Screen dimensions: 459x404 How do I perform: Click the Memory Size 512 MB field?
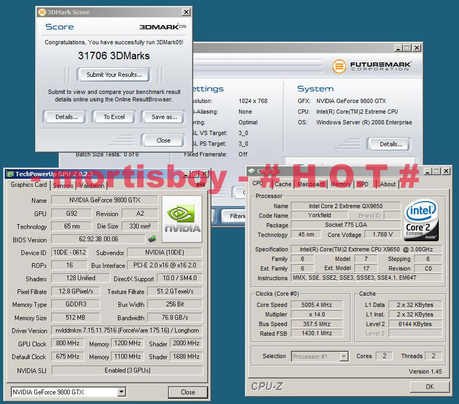point(76,318)
